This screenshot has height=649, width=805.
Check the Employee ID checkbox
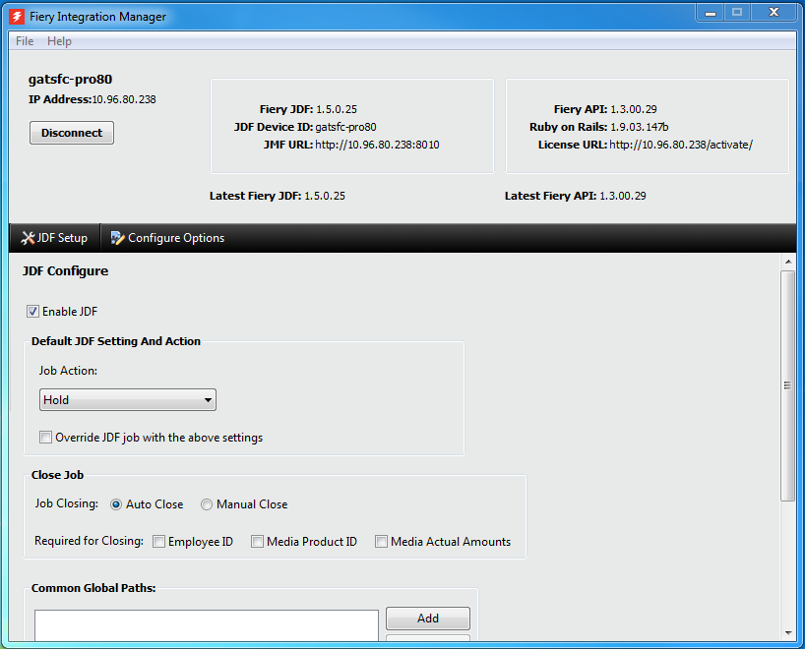158,542
